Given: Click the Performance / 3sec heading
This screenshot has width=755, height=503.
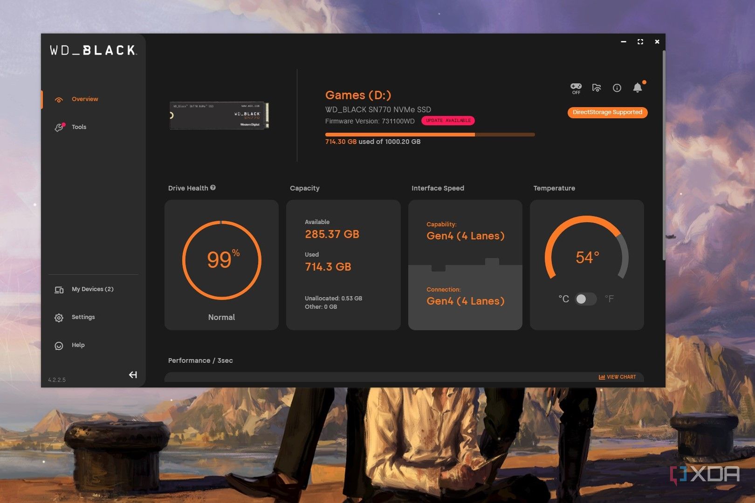Looking at the screenshot, I should pos(200,360).
